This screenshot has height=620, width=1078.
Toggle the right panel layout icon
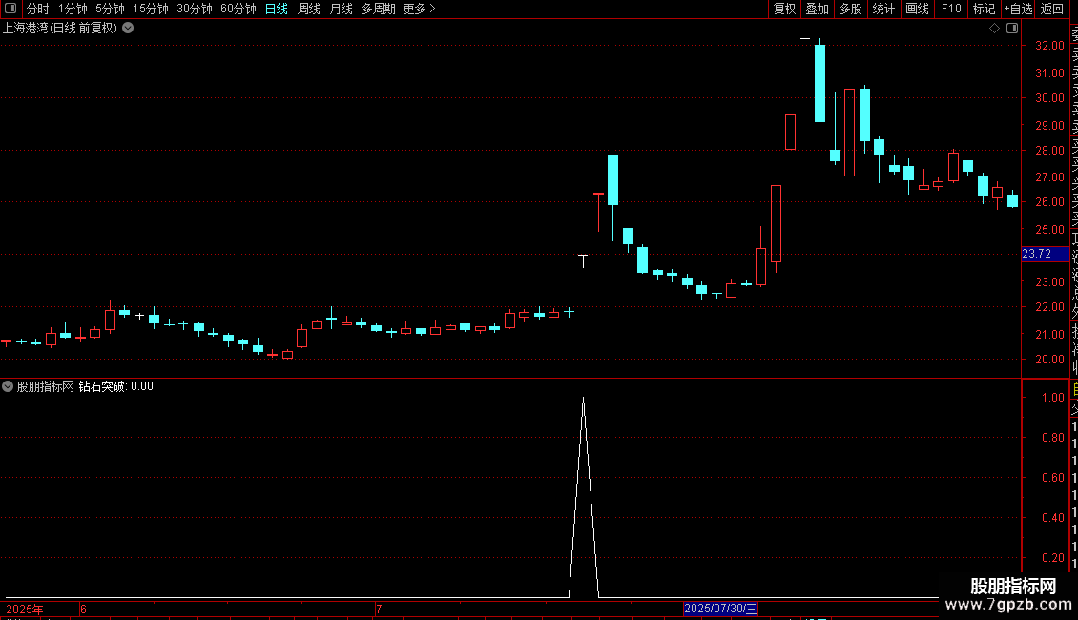pos(1012,29)
